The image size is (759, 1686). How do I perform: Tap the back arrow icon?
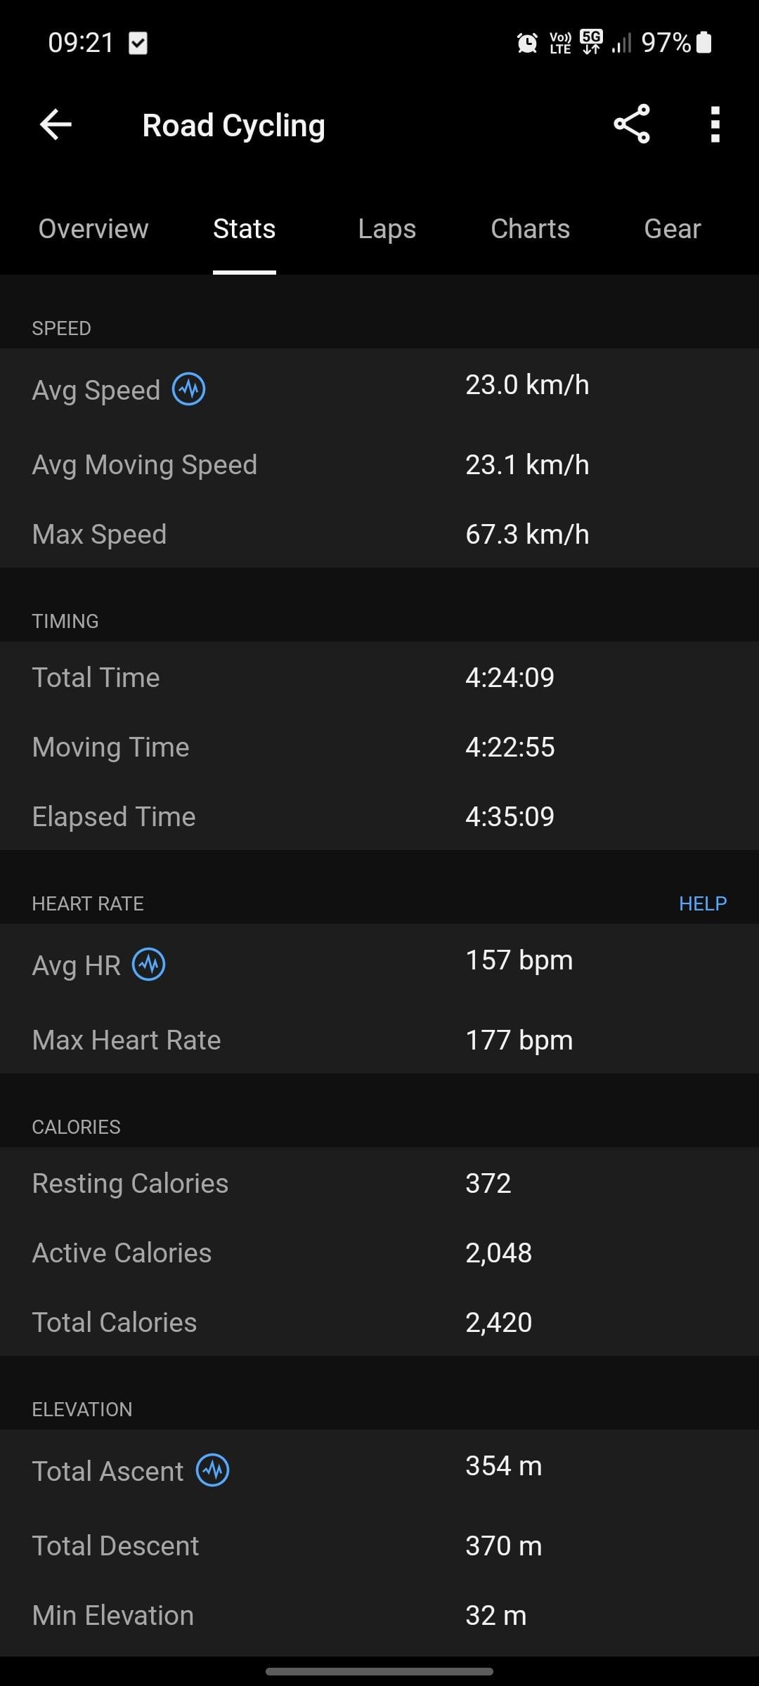coord(56,125)
